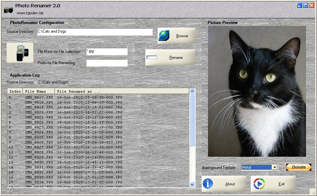
Task: Click the Prefix for File Renaming field
Action: point(107,63)
